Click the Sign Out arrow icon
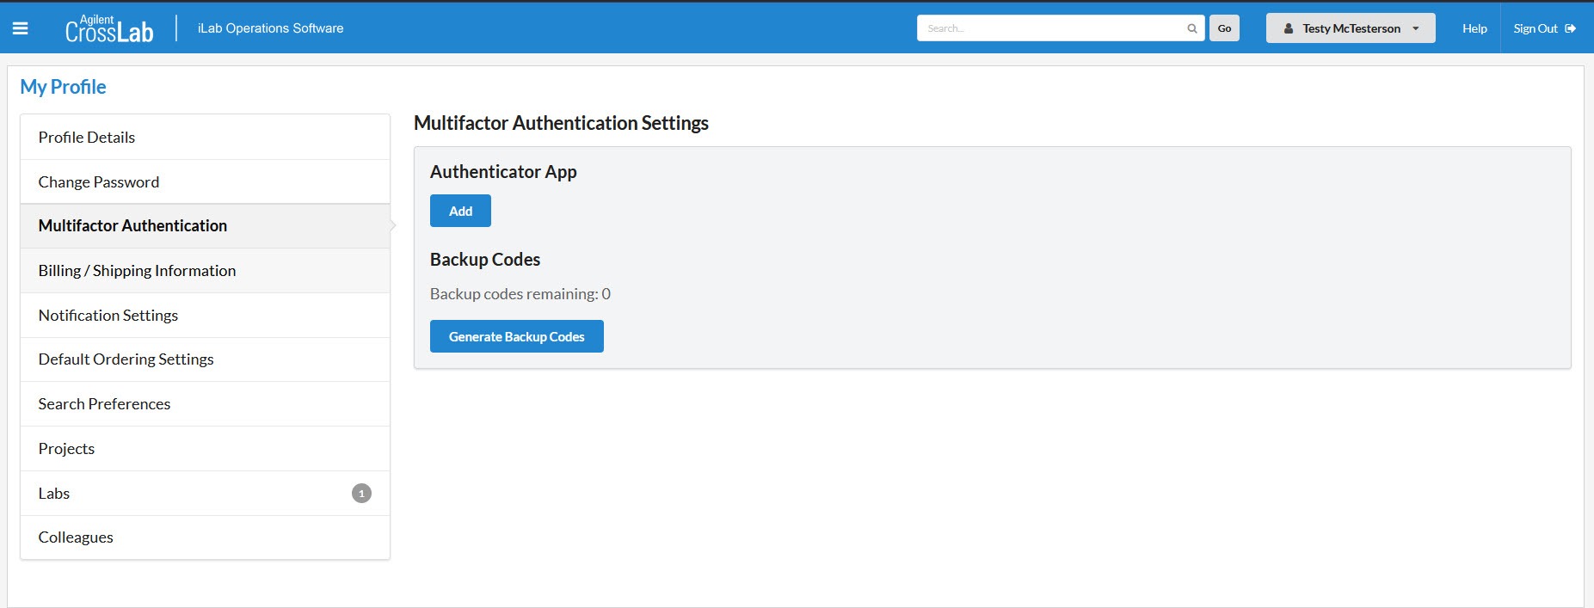 click(x=1570, y=28)
